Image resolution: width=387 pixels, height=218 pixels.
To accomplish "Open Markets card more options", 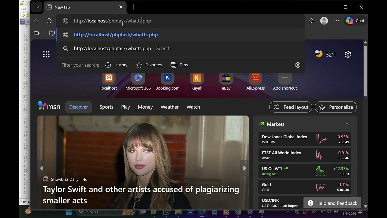I will 346,124.
